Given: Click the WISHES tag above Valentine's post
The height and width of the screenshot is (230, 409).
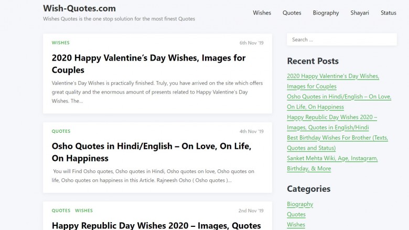Looking at the screenshot, I should click(60, 43).
